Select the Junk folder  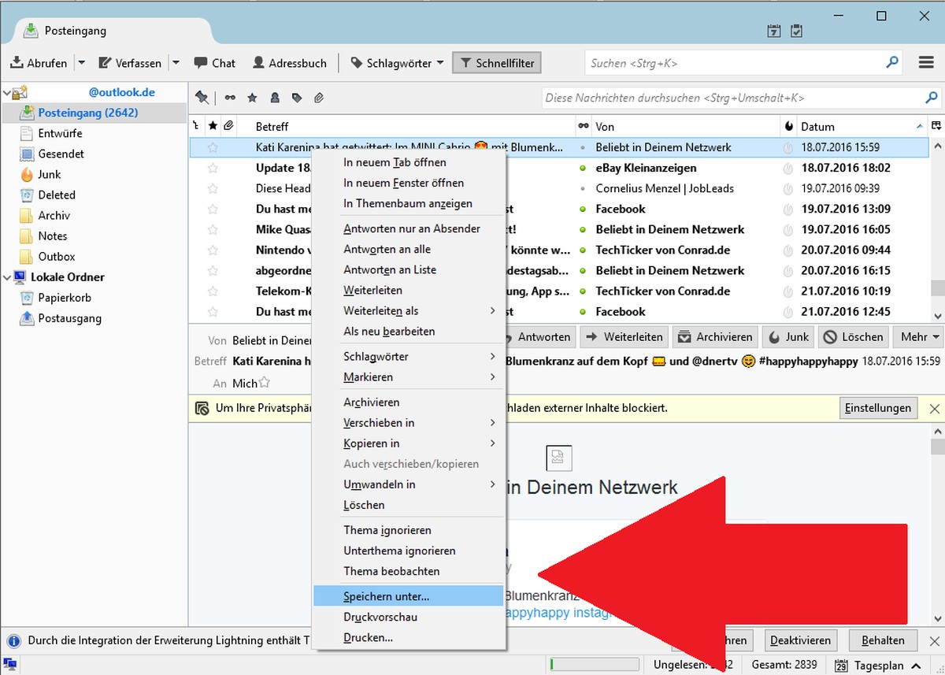coord(49,174)
